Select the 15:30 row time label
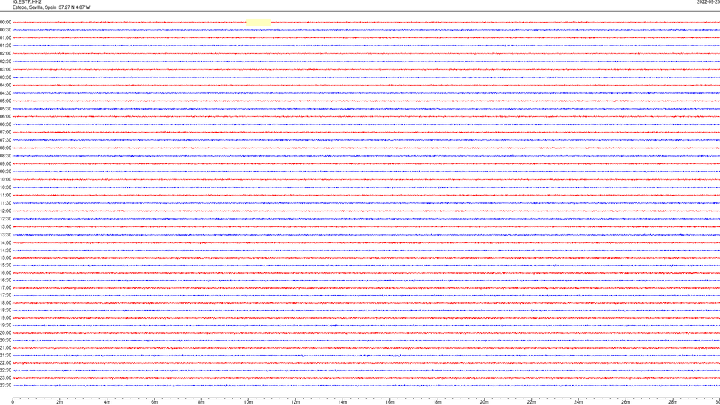720x405 pixels. pyautogui.click(x=5, y=265)
